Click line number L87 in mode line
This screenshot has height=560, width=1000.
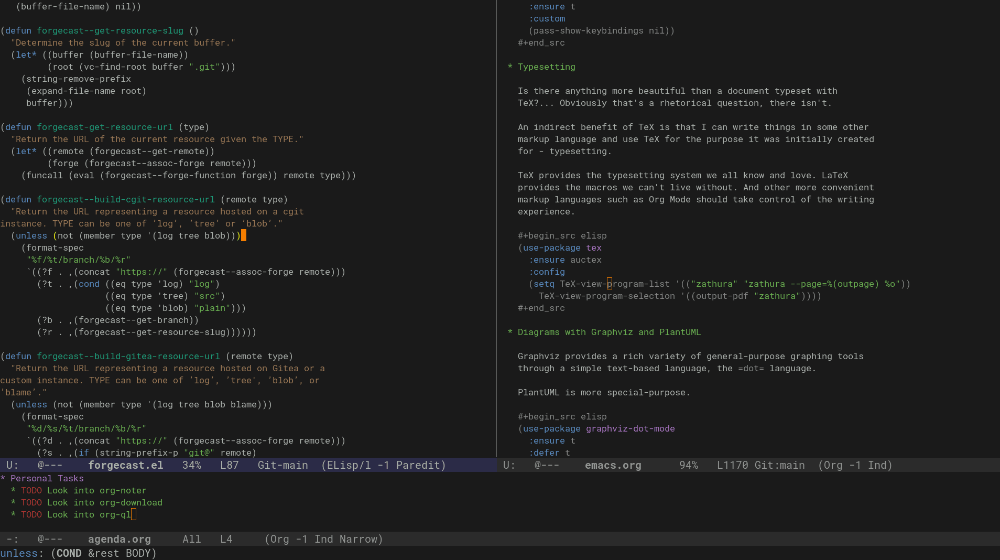click(230, 465)
